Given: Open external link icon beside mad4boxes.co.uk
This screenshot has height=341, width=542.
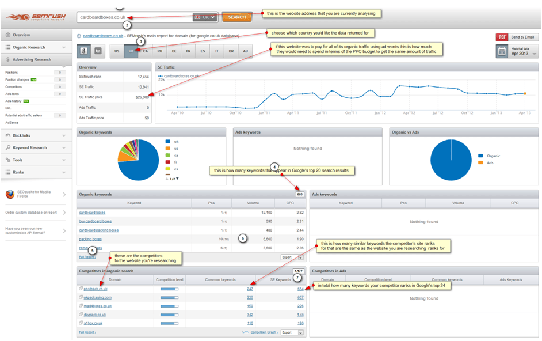Looking at the screenshot, I should [x=81, y=306].
